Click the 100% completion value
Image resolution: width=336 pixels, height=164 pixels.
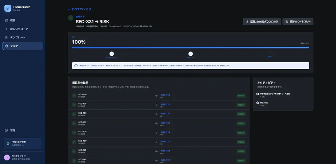pos(79,42)
